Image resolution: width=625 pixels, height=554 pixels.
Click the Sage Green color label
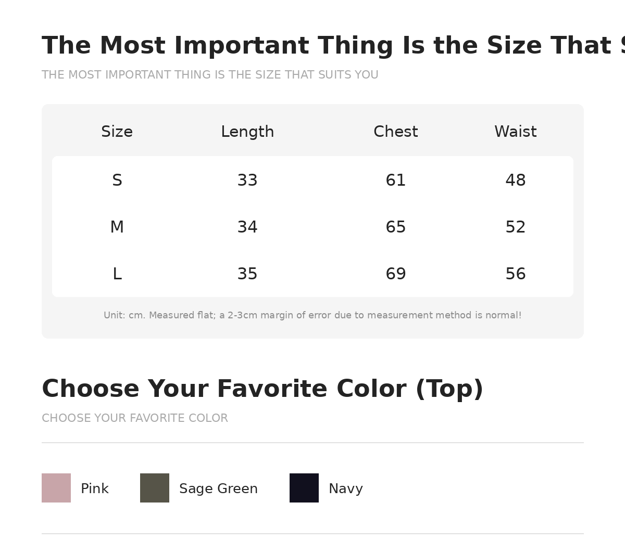coord(218,489)
